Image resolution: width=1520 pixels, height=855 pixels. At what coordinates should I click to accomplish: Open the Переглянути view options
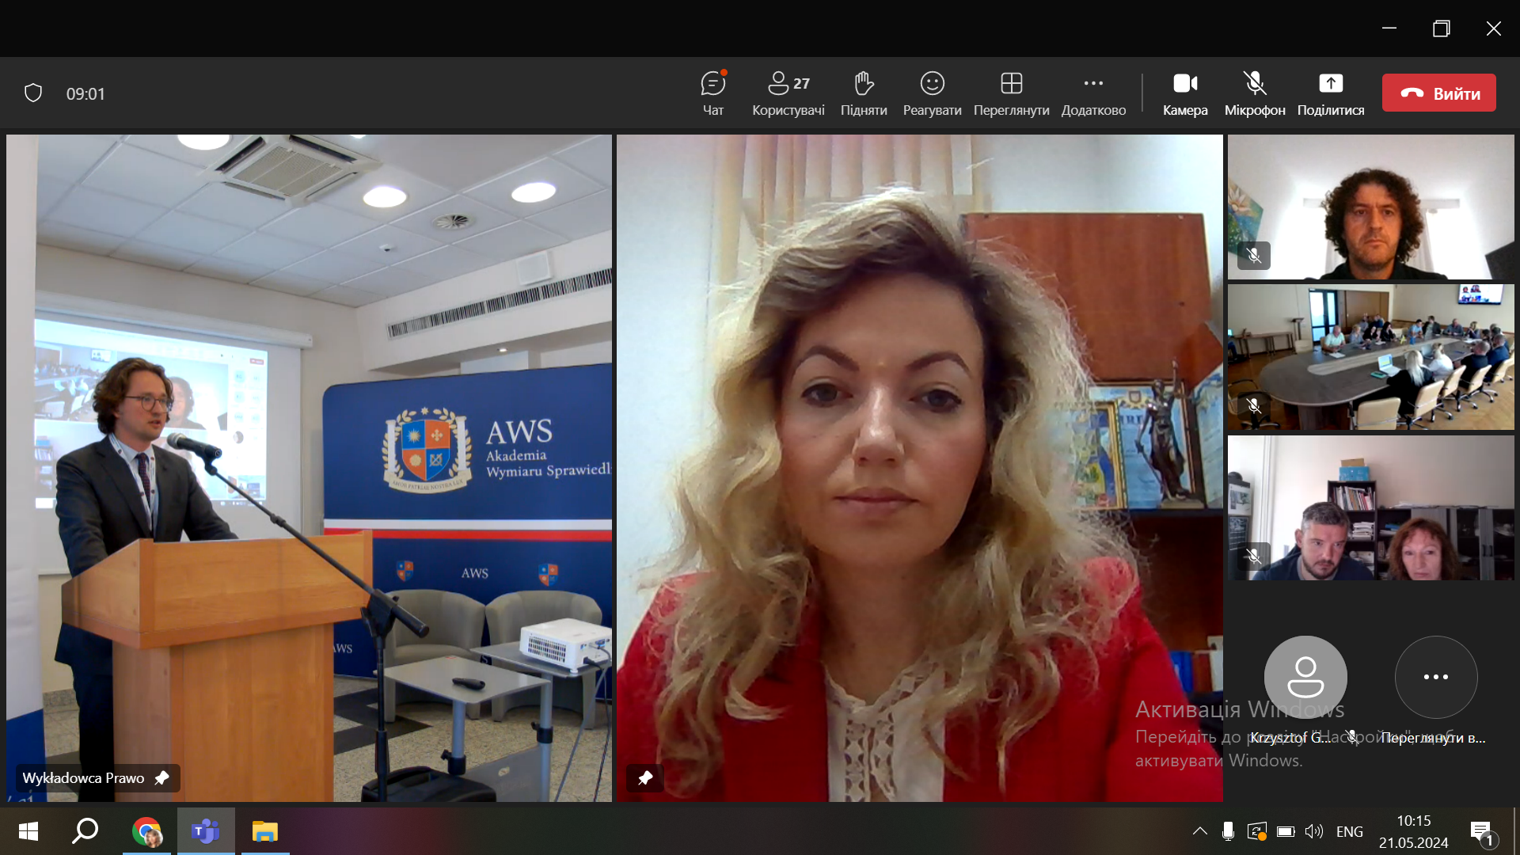(1011, 93)
